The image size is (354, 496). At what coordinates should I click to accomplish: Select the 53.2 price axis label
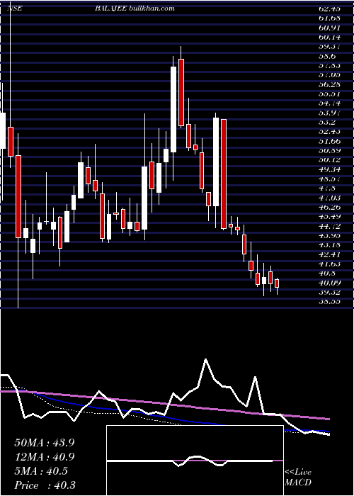326,122
